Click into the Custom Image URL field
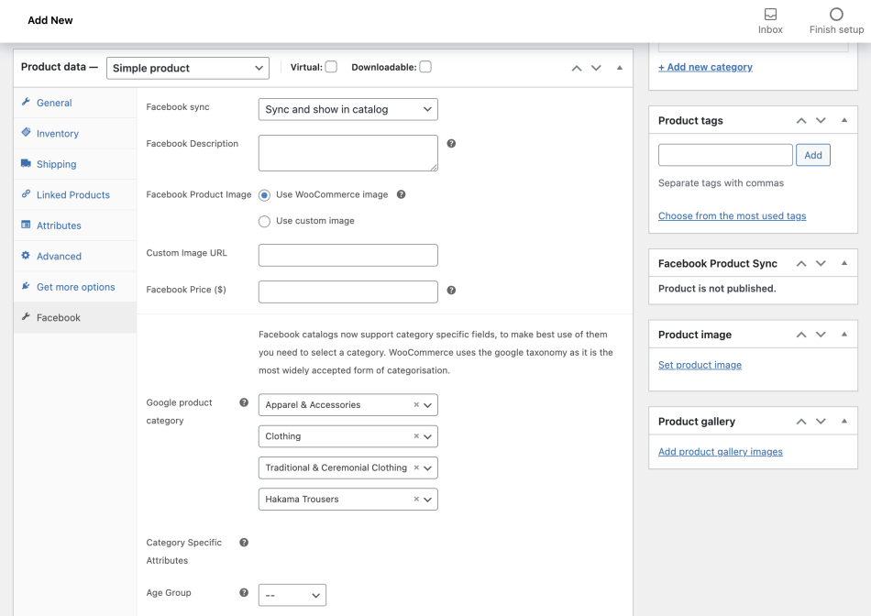The width and height of the screenshot is (871, 616). pos(347,255)
